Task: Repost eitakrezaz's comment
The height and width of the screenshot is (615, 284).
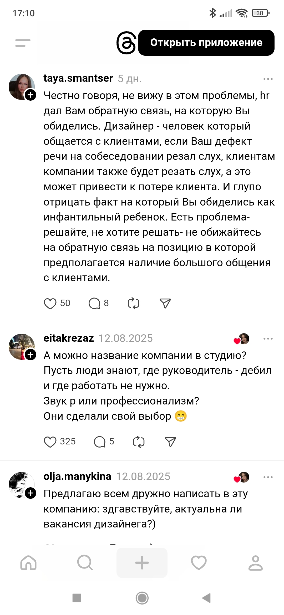Action: [x=139, y=442]
